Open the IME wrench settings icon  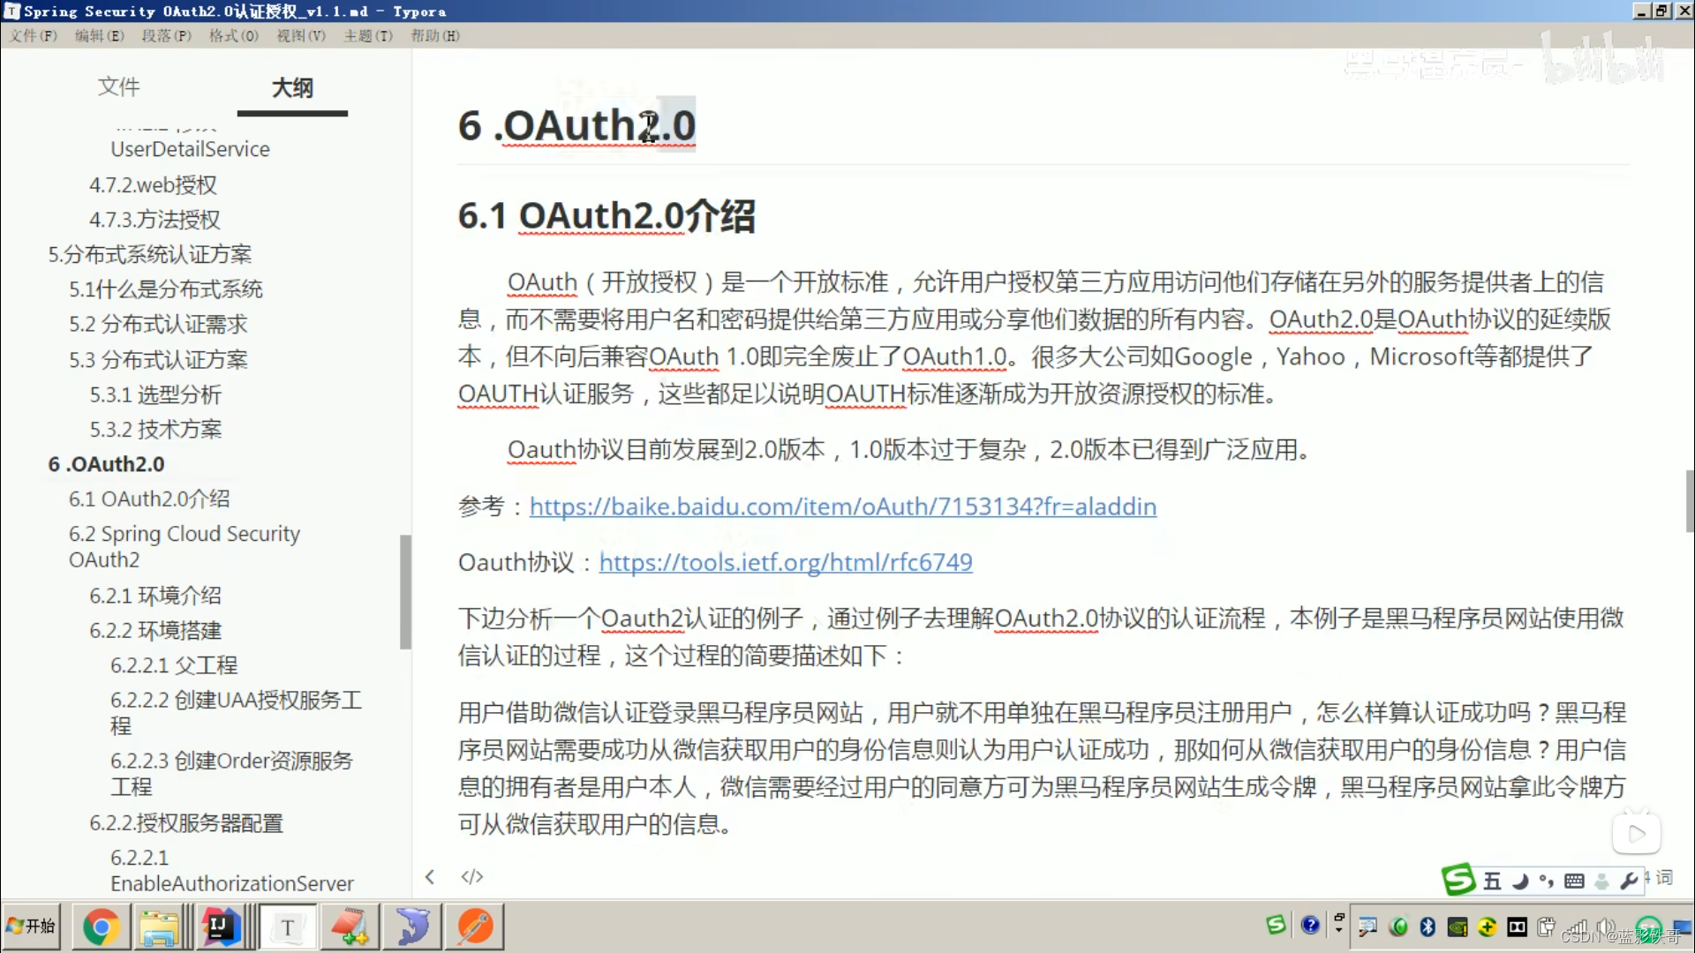(1629, 881)
